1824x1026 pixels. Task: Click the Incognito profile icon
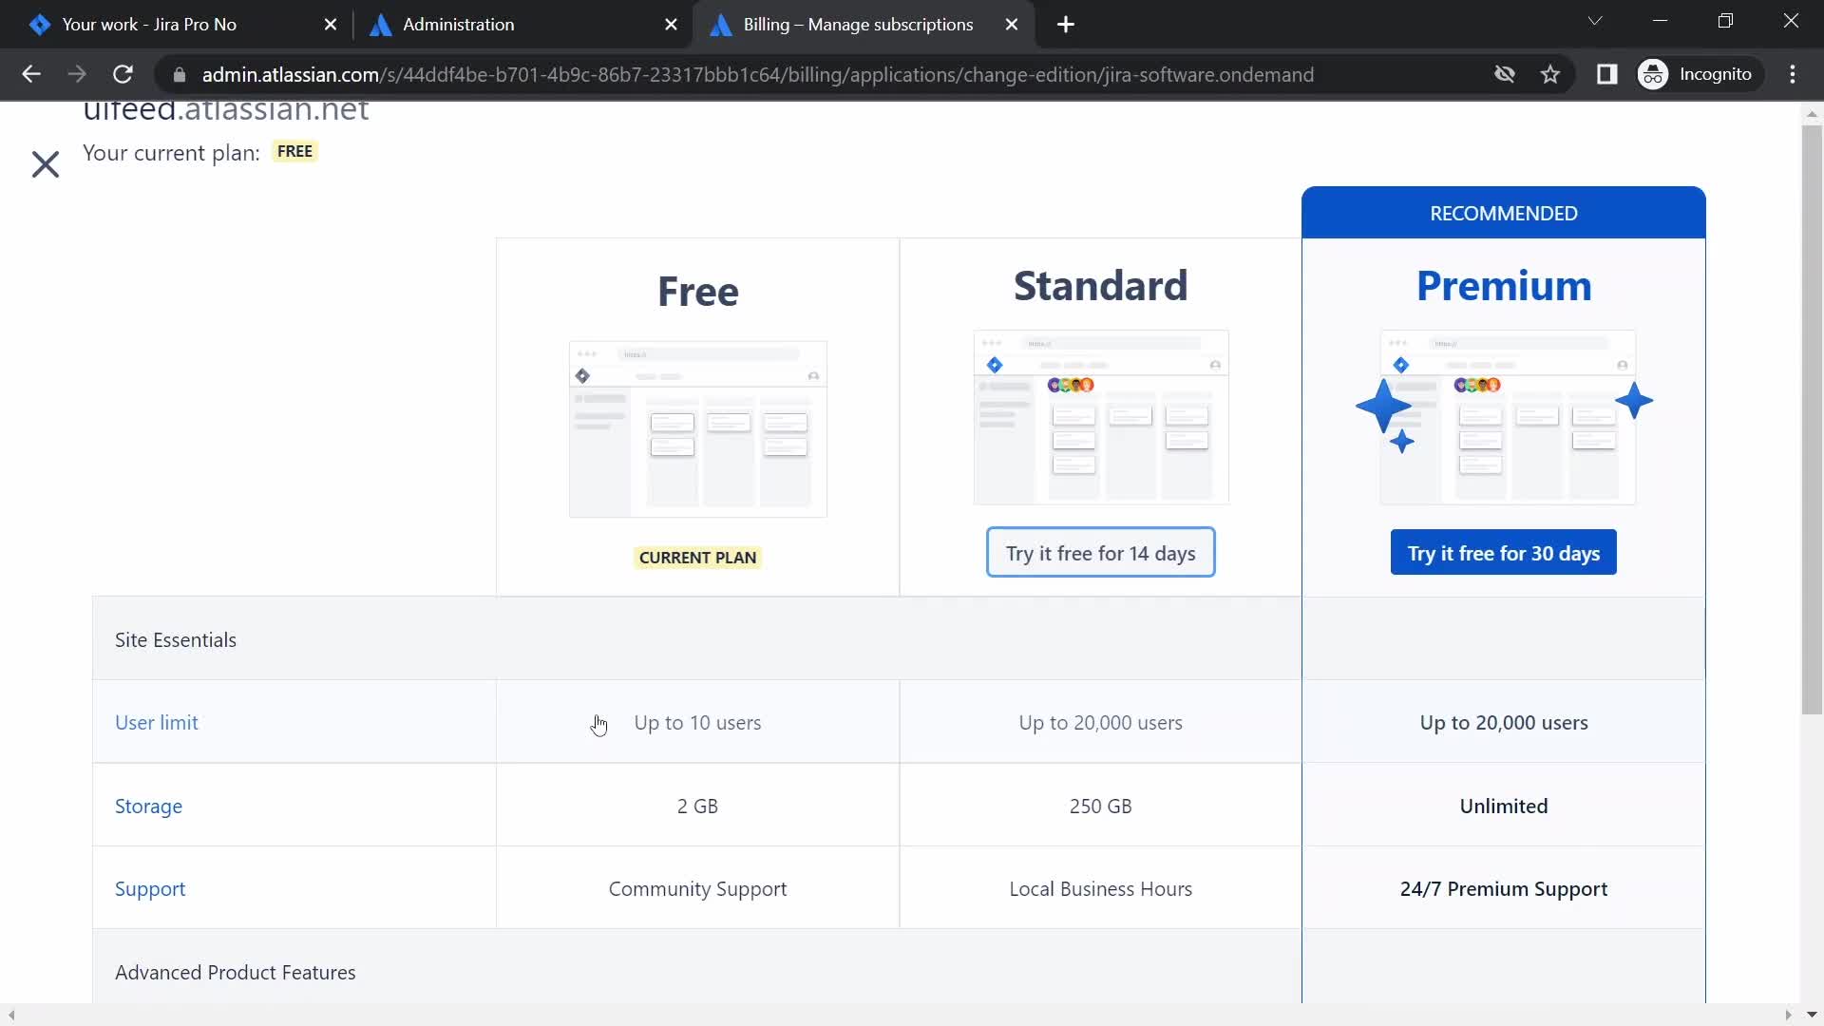tap(1654, 72)
